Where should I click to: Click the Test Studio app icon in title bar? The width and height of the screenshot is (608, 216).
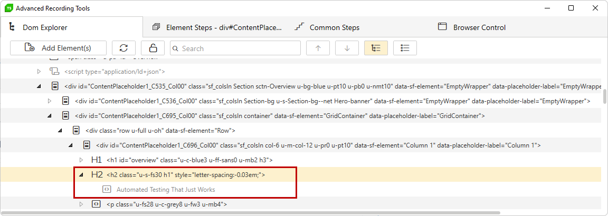coord(8,8)
